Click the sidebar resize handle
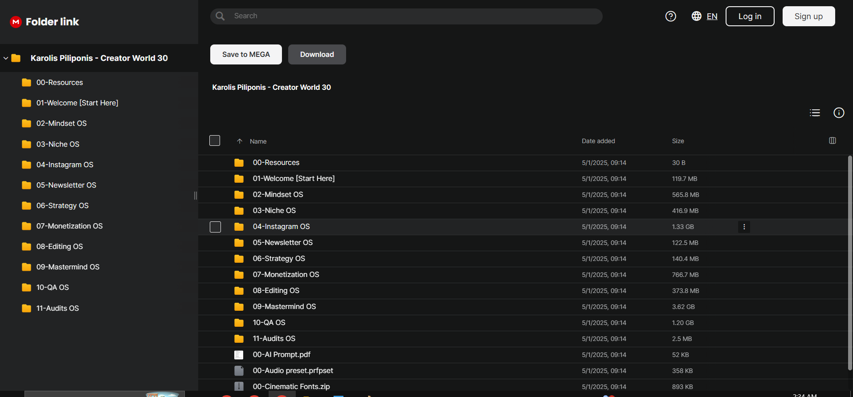 [x=195, y=196]
